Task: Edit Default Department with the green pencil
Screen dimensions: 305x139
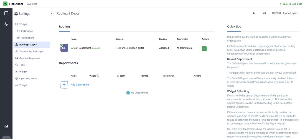Action: (204, 49)
